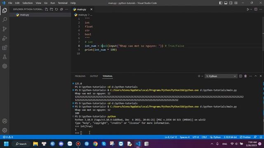The image size is (264, 148).
Task: Add a new terminal with plus
Action: click(199, 76)
